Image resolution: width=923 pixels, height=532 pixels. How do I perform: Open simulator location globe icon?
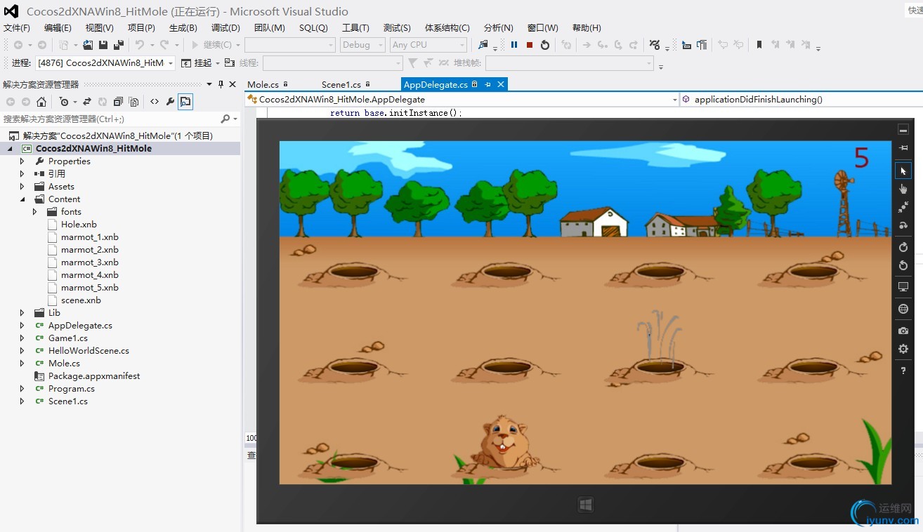(903, 309)
